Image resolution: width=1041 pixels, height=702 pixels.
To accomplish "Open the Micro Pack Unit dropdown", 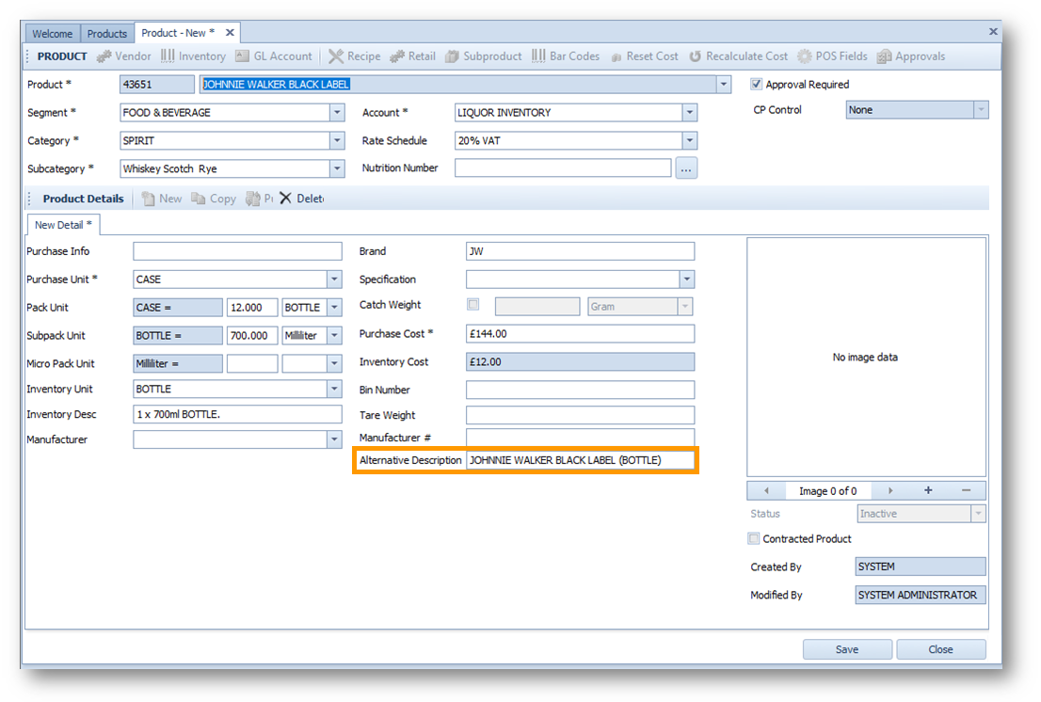I will point(335,363).
